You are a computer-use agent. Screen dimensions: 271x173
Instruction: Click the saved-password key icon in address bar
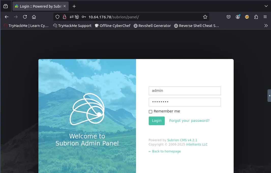tap(84, 17)
